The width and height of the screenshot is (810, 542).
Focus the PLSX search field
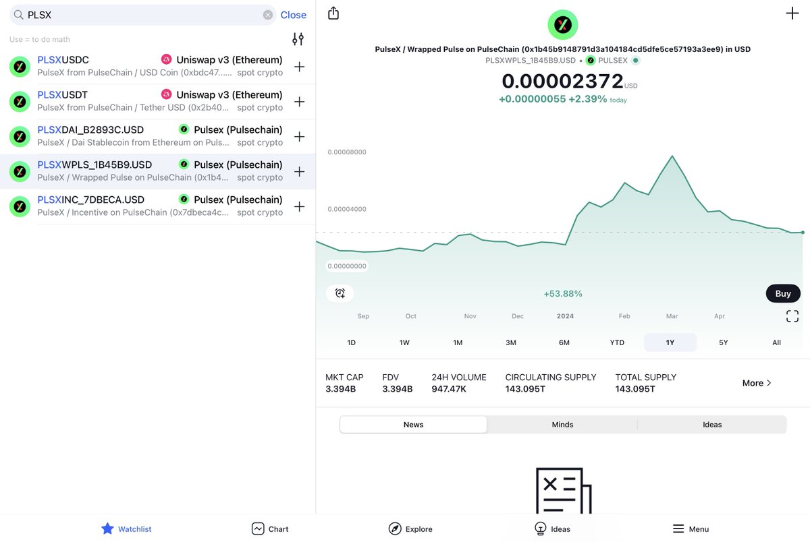(x=142, y=15)
